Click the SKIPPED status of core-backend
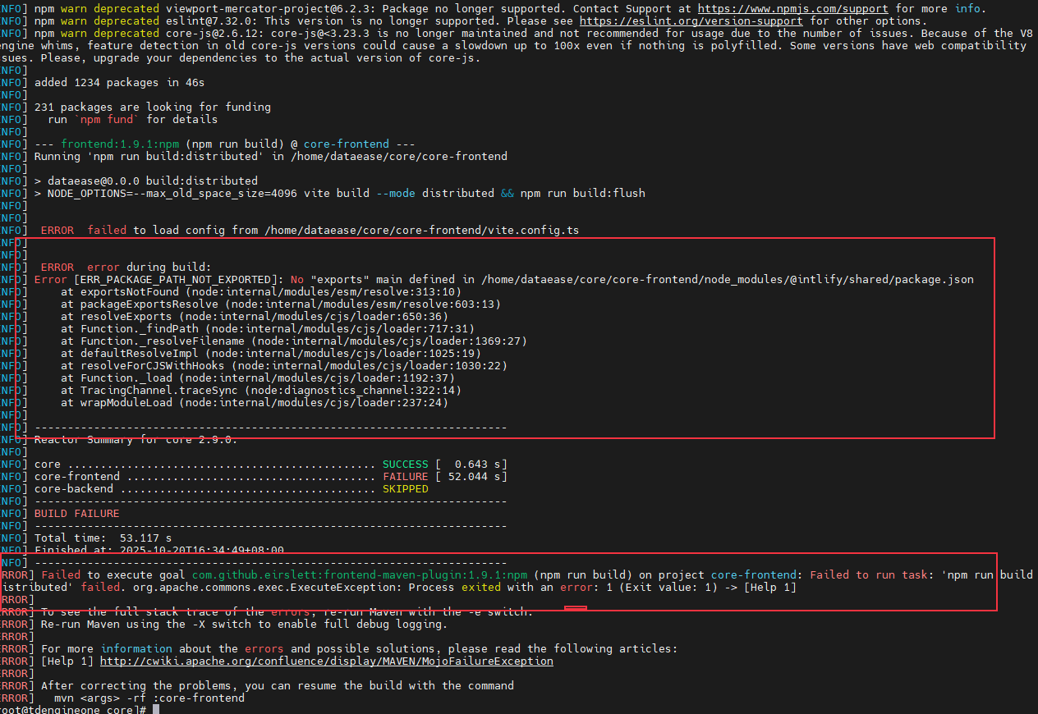Image resolution: width=1038 pixels, height=714 pixels. click(405, 488)
